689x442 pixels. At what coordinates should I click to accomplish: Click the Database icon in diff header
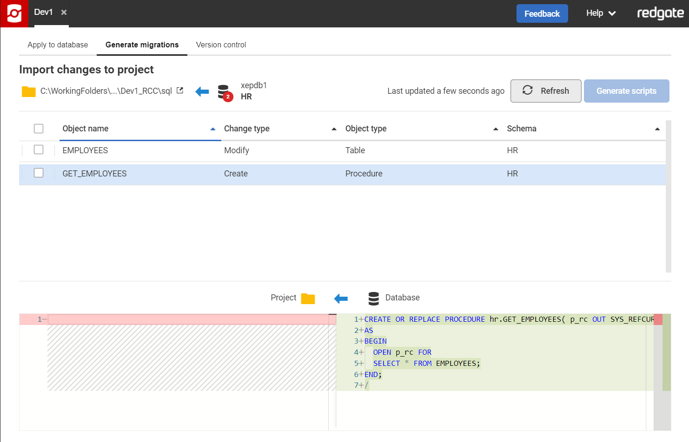pos(373,299)
